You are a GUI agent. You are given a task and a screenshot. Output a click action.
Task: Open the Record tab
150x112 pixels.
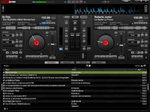click(99, 63)
